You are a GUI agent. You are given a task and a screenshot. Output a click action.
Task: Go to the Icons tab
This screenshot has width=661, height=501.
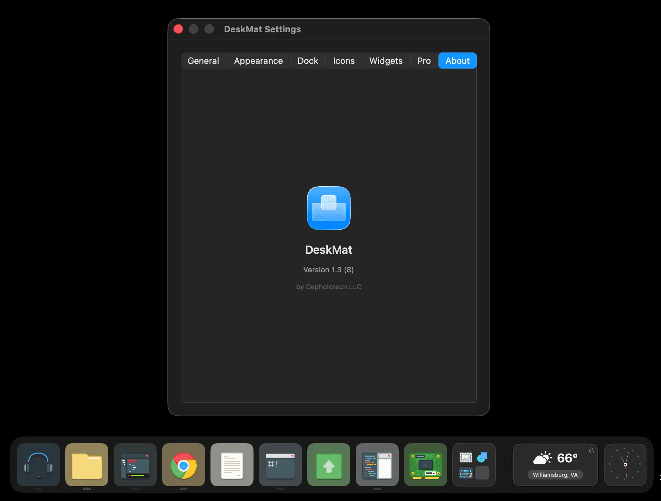[x=344, y=61]
